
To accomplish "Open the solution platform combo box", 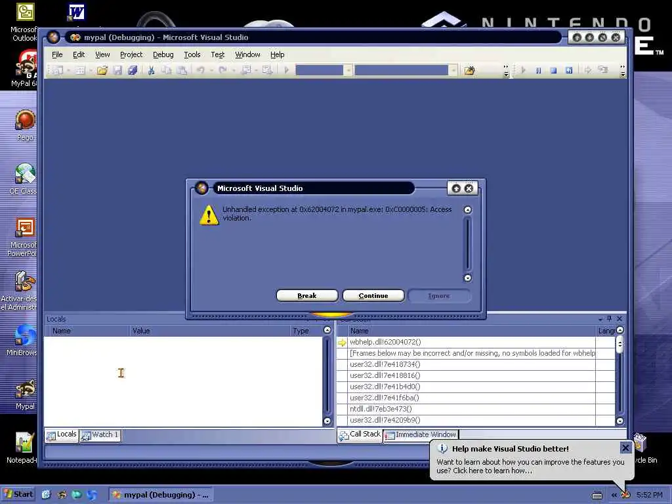I will coord(406,70).
